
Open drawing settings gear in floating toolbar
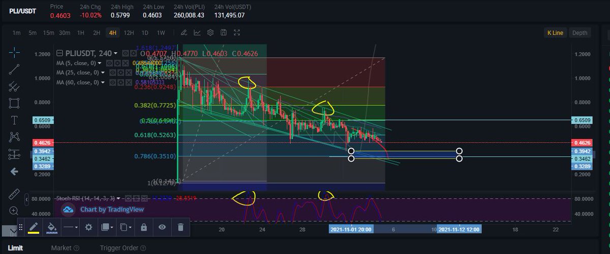[x=88, y=227]
